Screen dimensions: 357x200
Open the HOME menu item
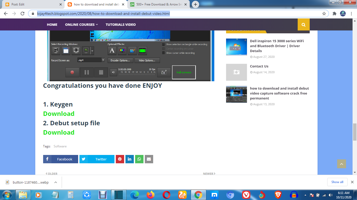pos(52,24)
